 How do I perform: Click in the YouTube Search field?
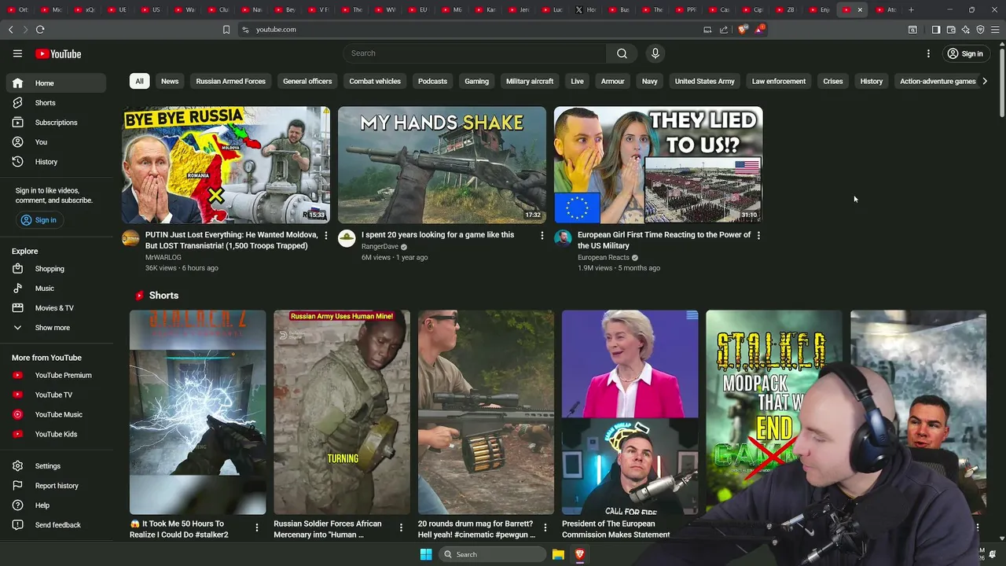[474, 53]
